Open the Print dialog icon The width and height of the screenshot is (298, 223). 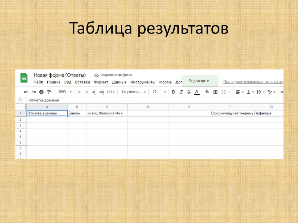41,91
